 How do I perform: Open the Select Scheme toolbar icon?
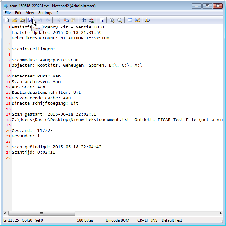(x=130, y=20)
